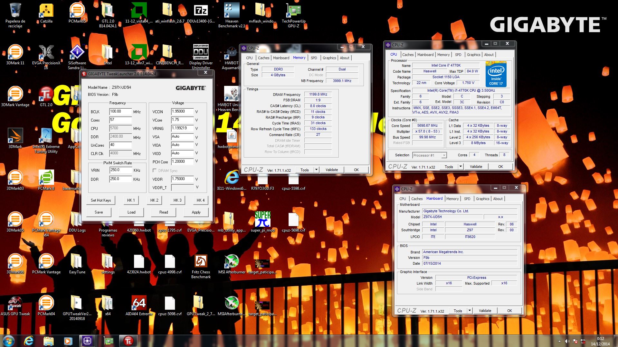Open TechPowerUp GPU-Z icon

pyautogui.click(x=293, y=15)
